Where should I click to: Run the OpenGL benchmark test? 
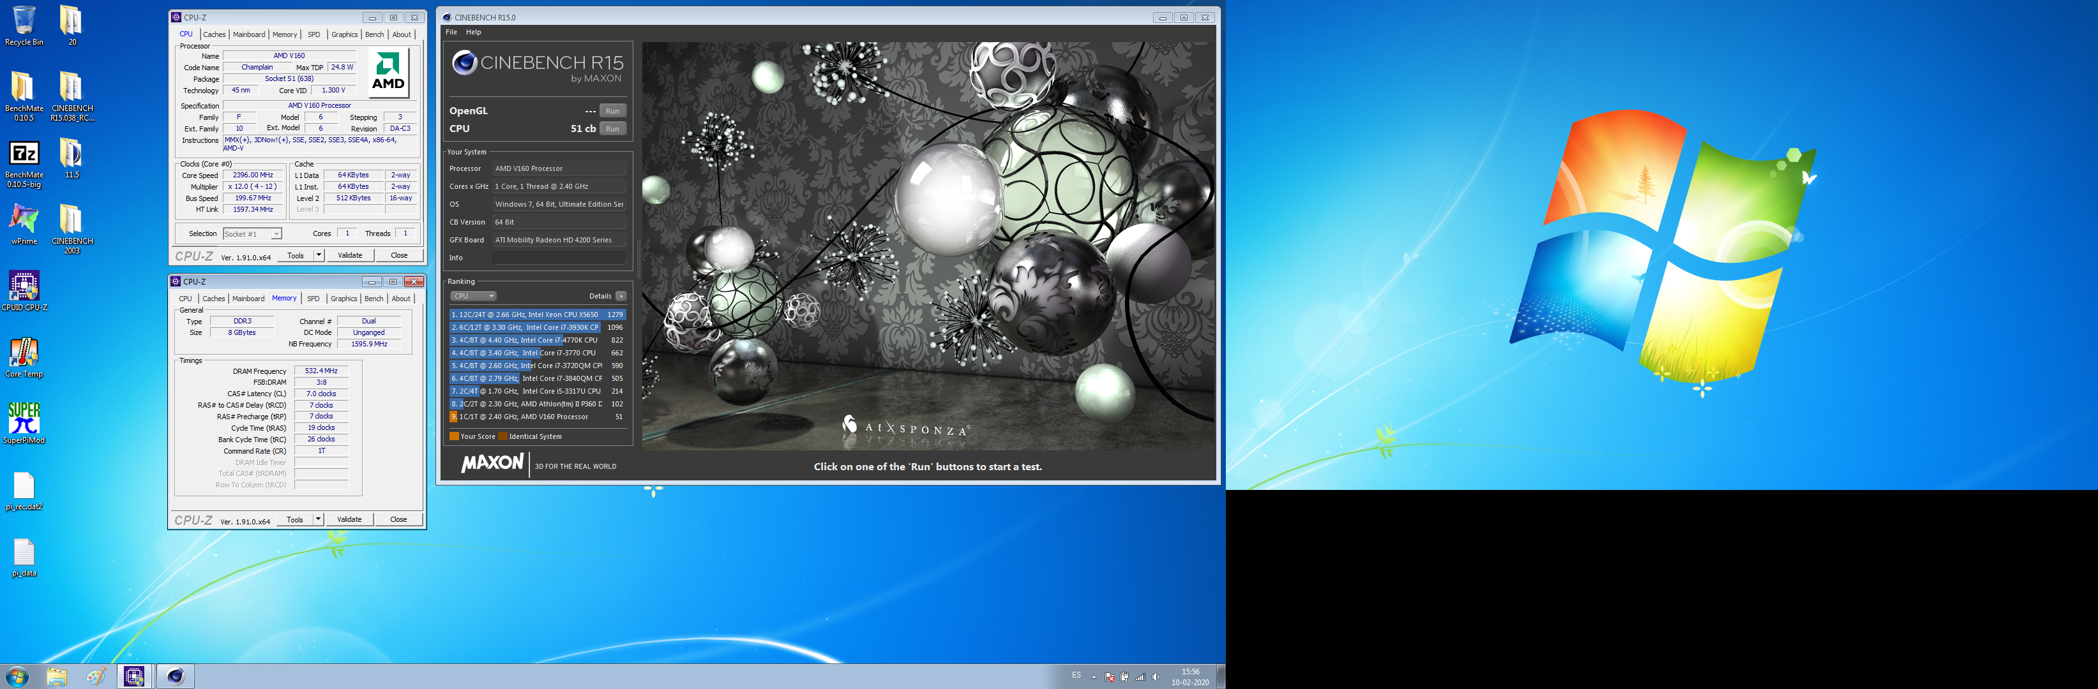[x=612, y=110]
